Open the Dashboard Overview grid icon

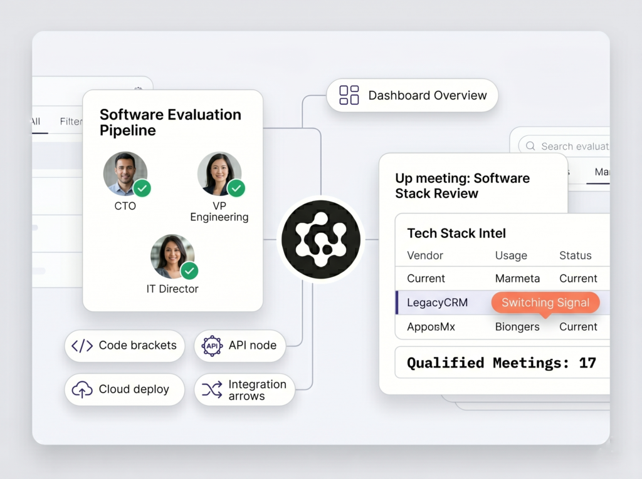[x=349, y=95]
